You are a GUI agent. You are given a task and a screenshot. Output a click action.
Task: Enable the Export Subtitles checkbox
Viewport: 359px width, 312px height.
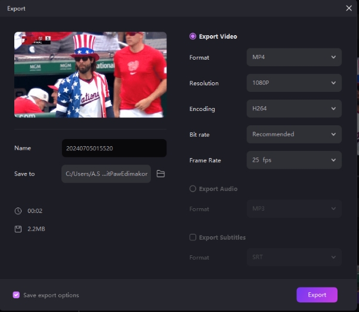(x=193, y=237)
